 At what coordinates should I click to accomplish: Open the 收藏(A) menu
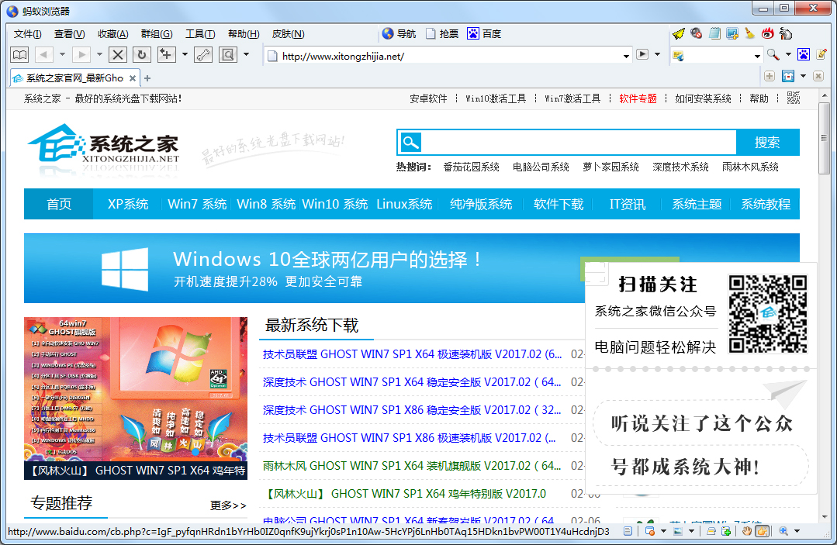pos(112,34)
